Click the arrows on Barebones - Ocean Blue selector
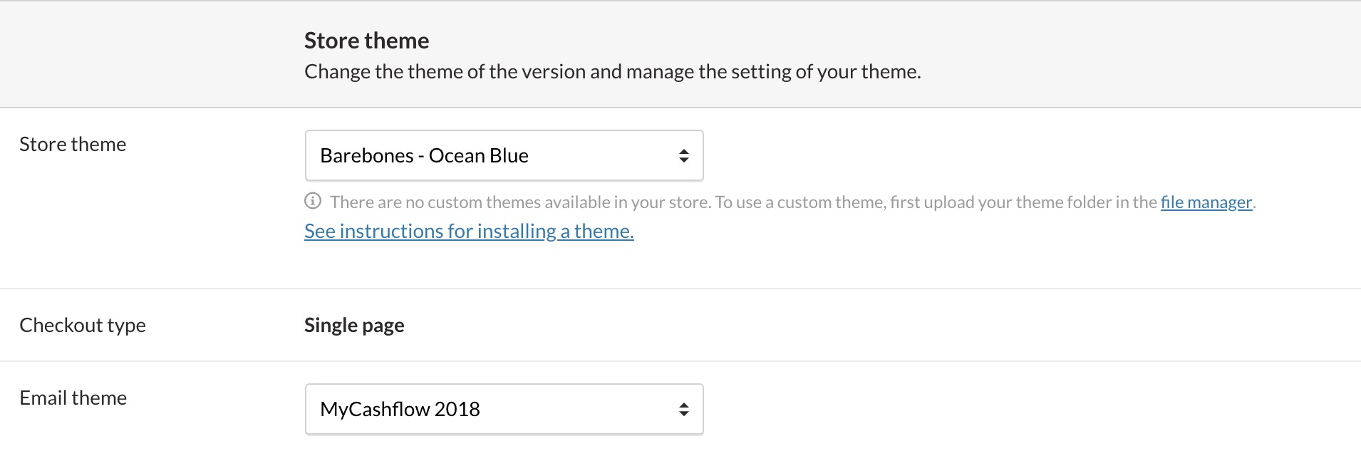Viewport: 1361px width, 456px height. click(x=683, y=155)
